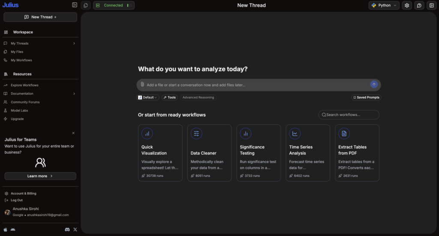The image size is (439, 236).
Task: Focus the Search workflows field
Action: tap(349, 115)
